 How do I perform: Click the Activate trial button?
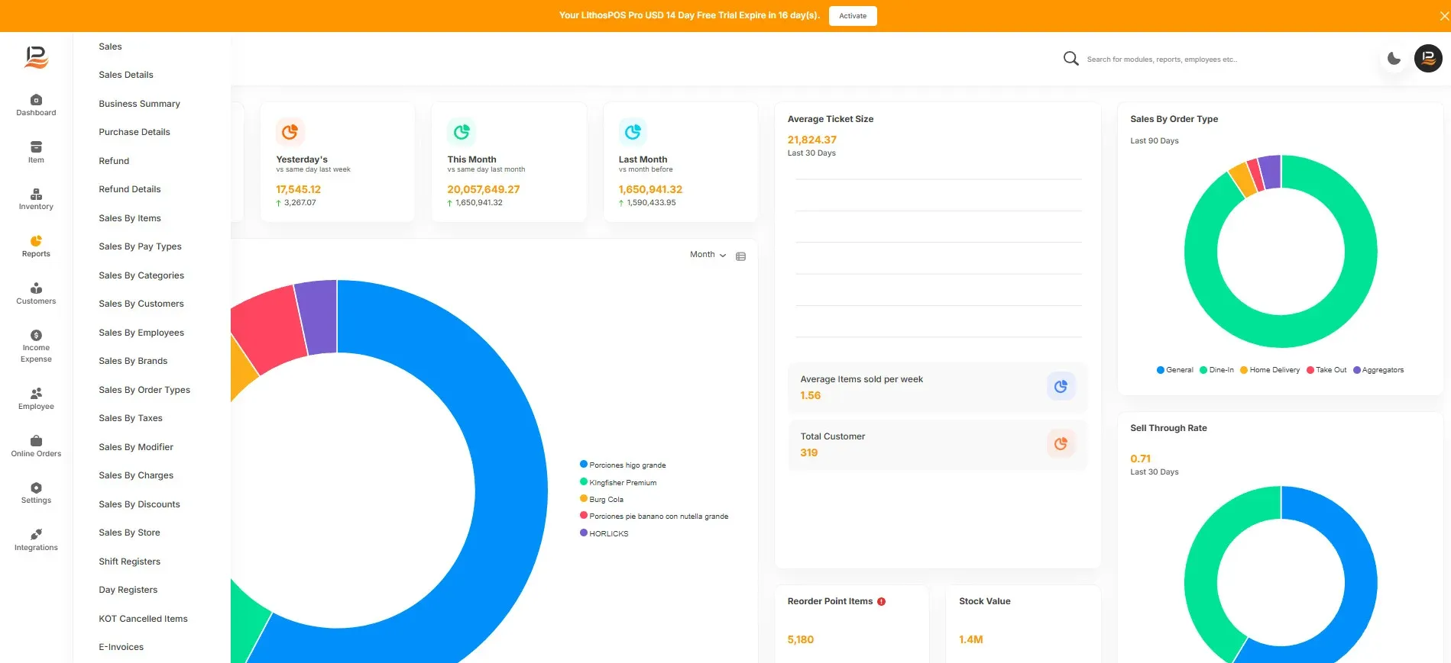coord(853,16)
